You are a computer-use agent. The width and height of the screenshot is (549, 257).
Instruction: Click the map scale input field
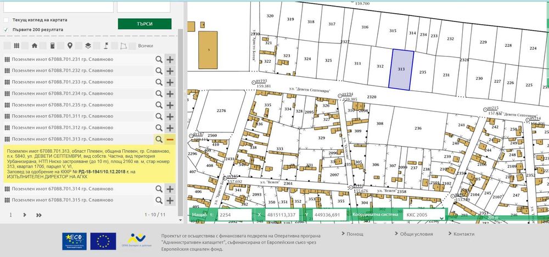(x=234, y=215)
